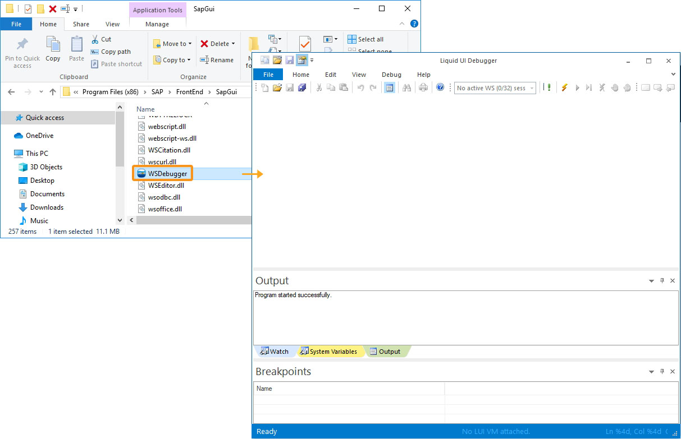Open the Share tab in Explorer
The height and width of the screenshot is (439, 681).
[x=81, y=24]
